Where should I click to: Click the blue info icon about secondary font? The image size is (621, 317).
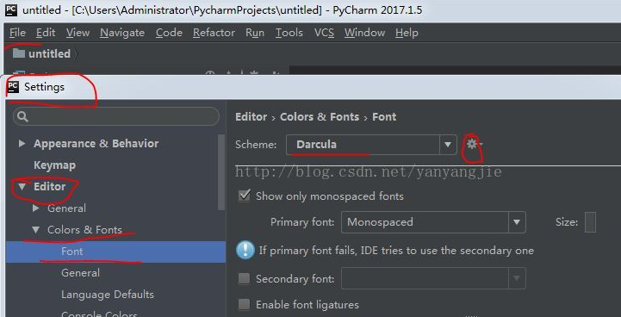click(245, 250)
